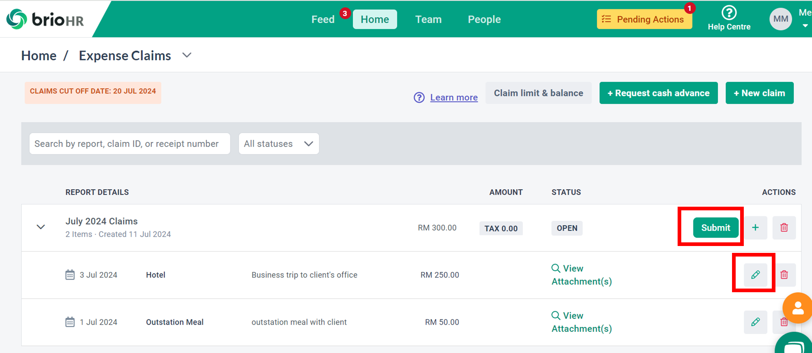Click the calendar icon beside 3 Jul 2024
Image resolution: width=812 pixels, height=353 pixels.
pyautogui.click(x=70, y=275)
